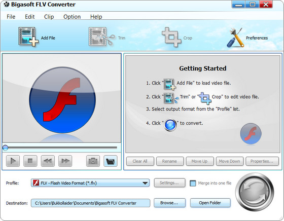Click the preview seek slider handle

5,148
